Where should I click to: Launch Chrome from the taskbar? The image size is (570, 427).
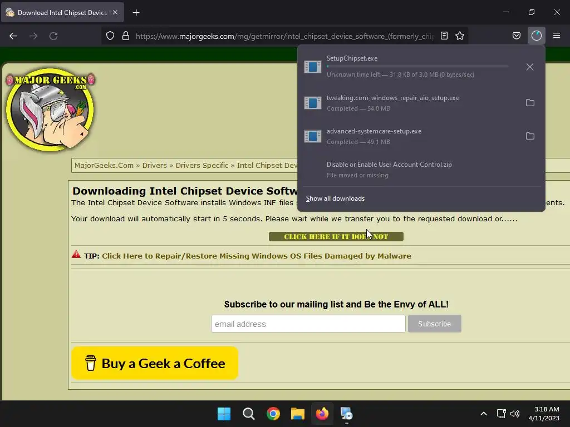pos(273,414)
